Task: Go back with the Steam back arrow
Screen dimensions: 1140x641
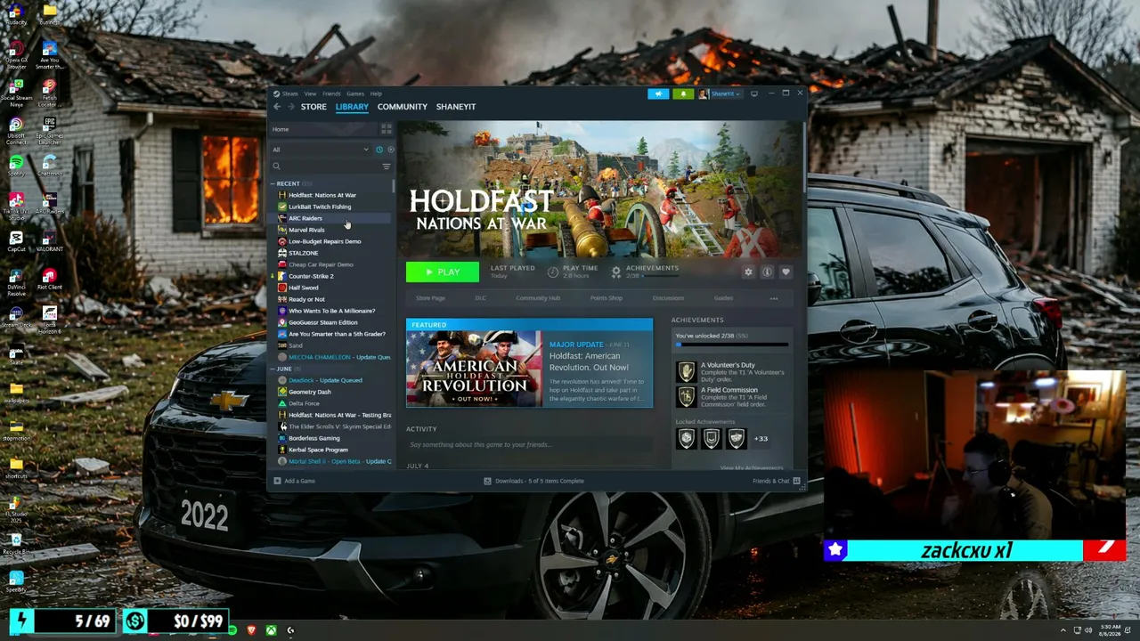Action: point(277,107)
